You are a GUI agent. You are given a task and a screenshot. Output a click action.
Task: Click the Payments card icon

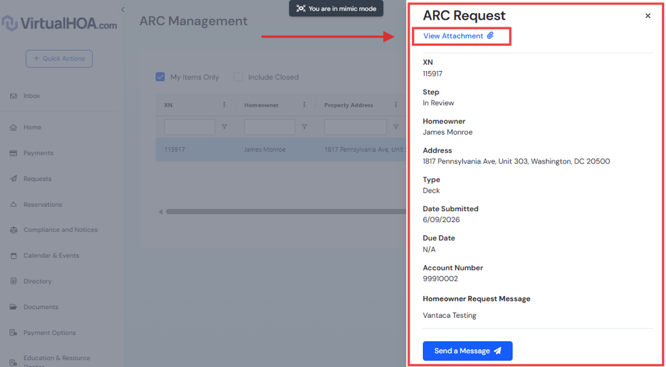(x=13, y=153)
